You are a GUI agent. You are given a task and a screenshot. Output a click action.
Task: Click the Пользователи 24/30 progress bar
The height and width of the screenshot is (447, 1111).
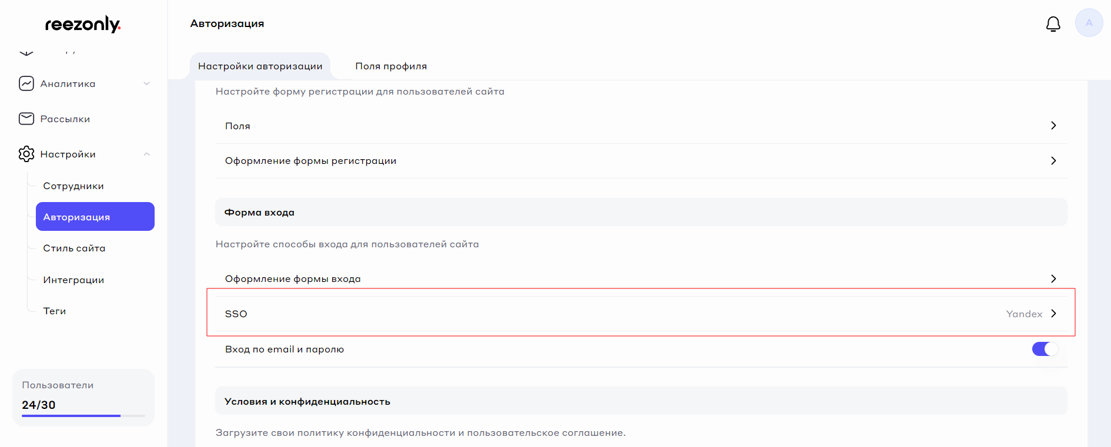[x=83, y=415]
